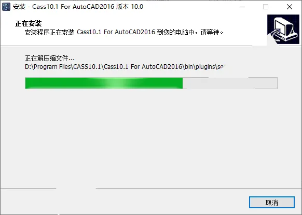Click the separator line above the 取消 button
Image resolution: width=302 pixels, height=215 pixels.
click(151, 188)
